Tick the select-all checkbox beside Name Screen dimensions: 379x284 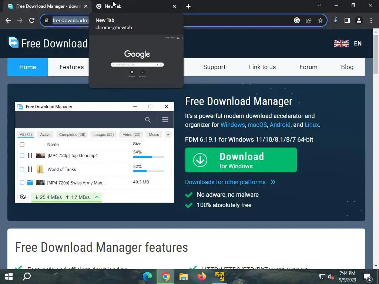point(22,145)
